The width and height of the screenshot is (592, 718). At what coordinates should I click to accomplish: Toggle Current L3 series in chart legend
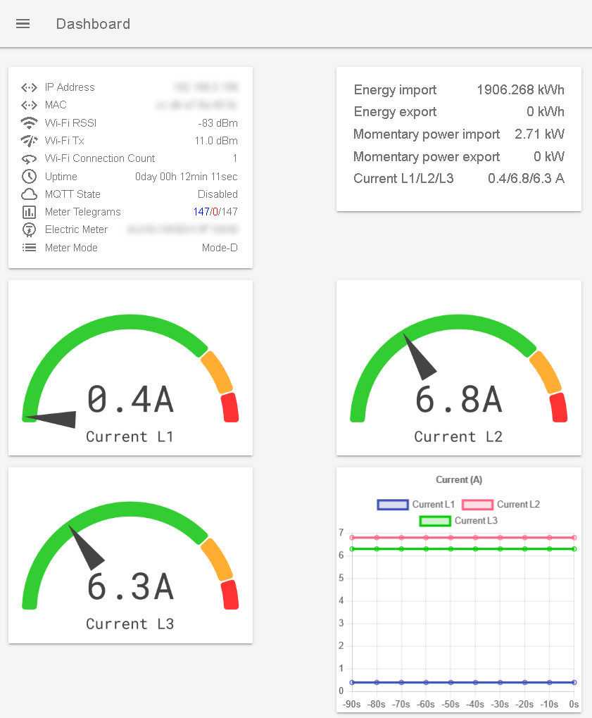435,521
